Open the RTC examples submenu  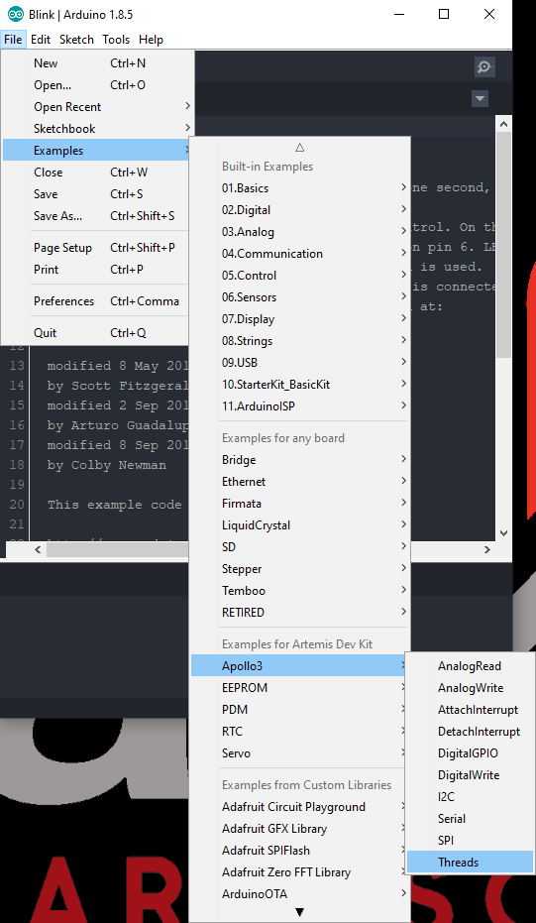point(299,732)
